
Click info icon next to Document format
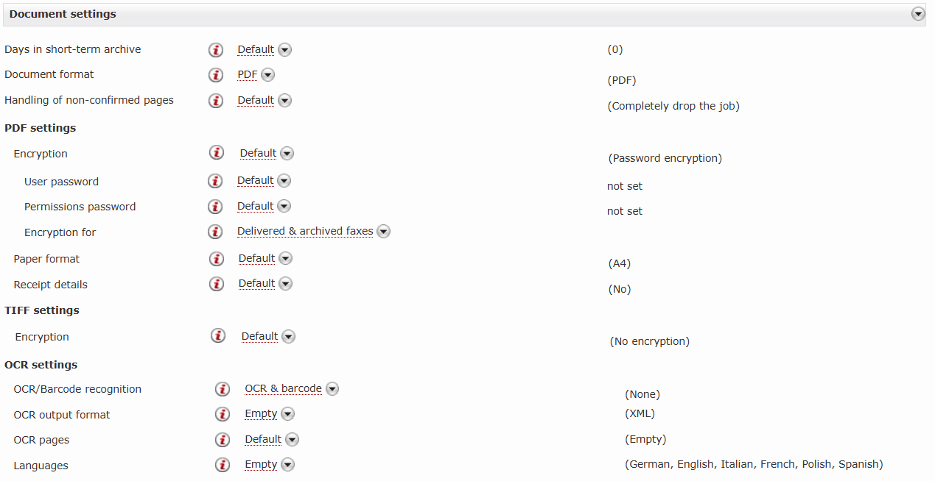click(x=216, y=75)
